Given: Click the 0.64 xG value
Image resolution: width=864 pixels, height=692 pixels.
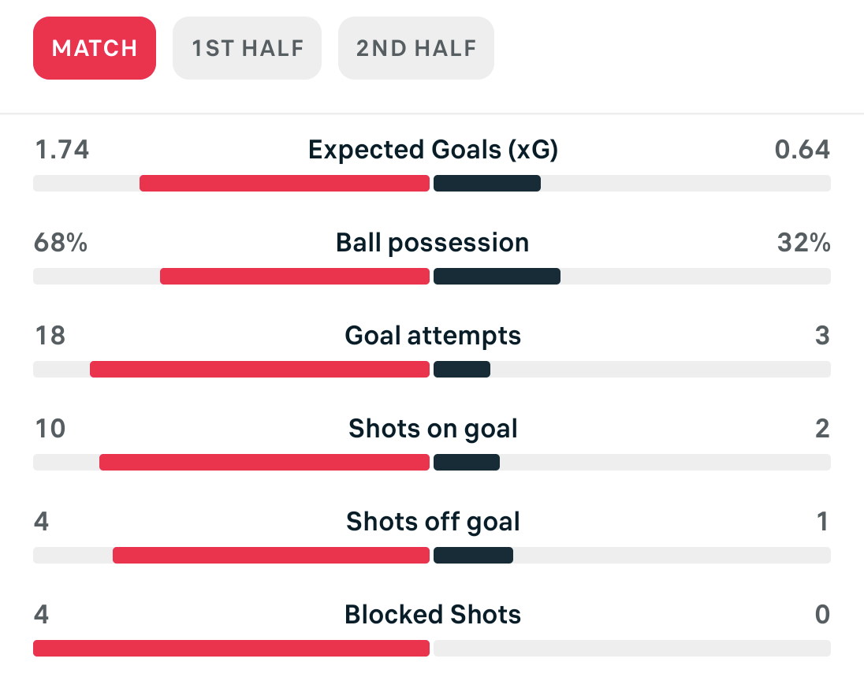Looking at the screenshot, I should point(803,149).
